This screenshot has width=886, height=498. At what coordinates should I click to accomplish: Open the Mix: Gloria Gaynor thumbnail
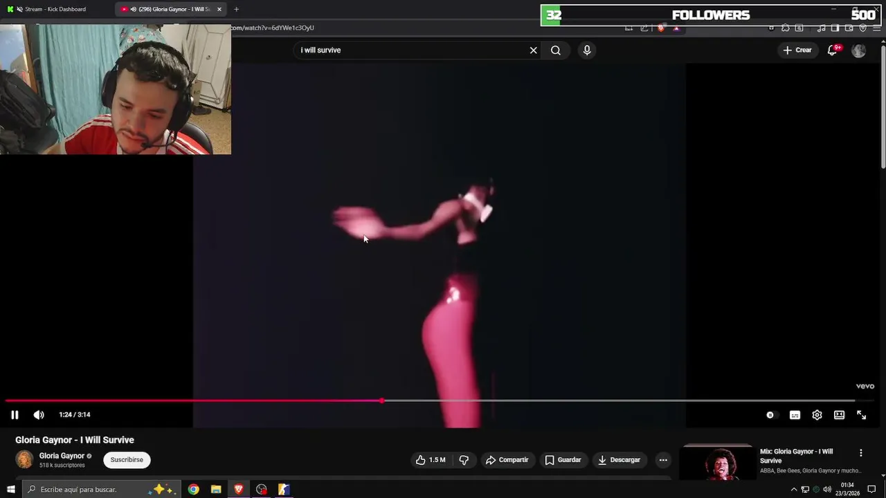click(x=717, y=462)
